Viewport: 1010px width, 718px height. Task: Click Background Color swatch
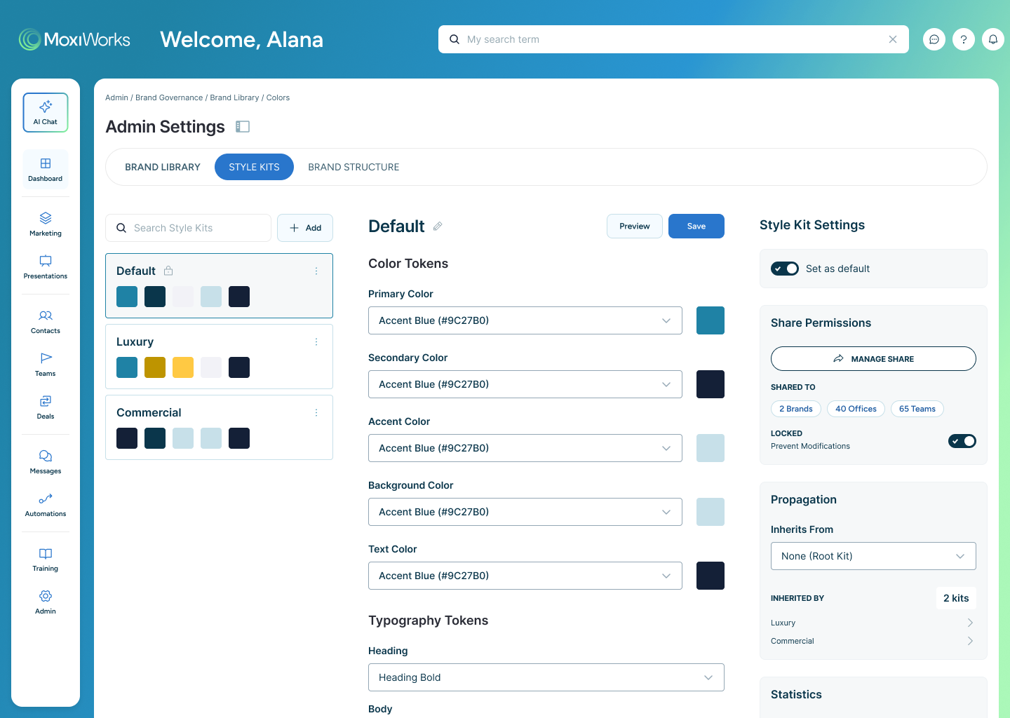[x=711, y=512]
